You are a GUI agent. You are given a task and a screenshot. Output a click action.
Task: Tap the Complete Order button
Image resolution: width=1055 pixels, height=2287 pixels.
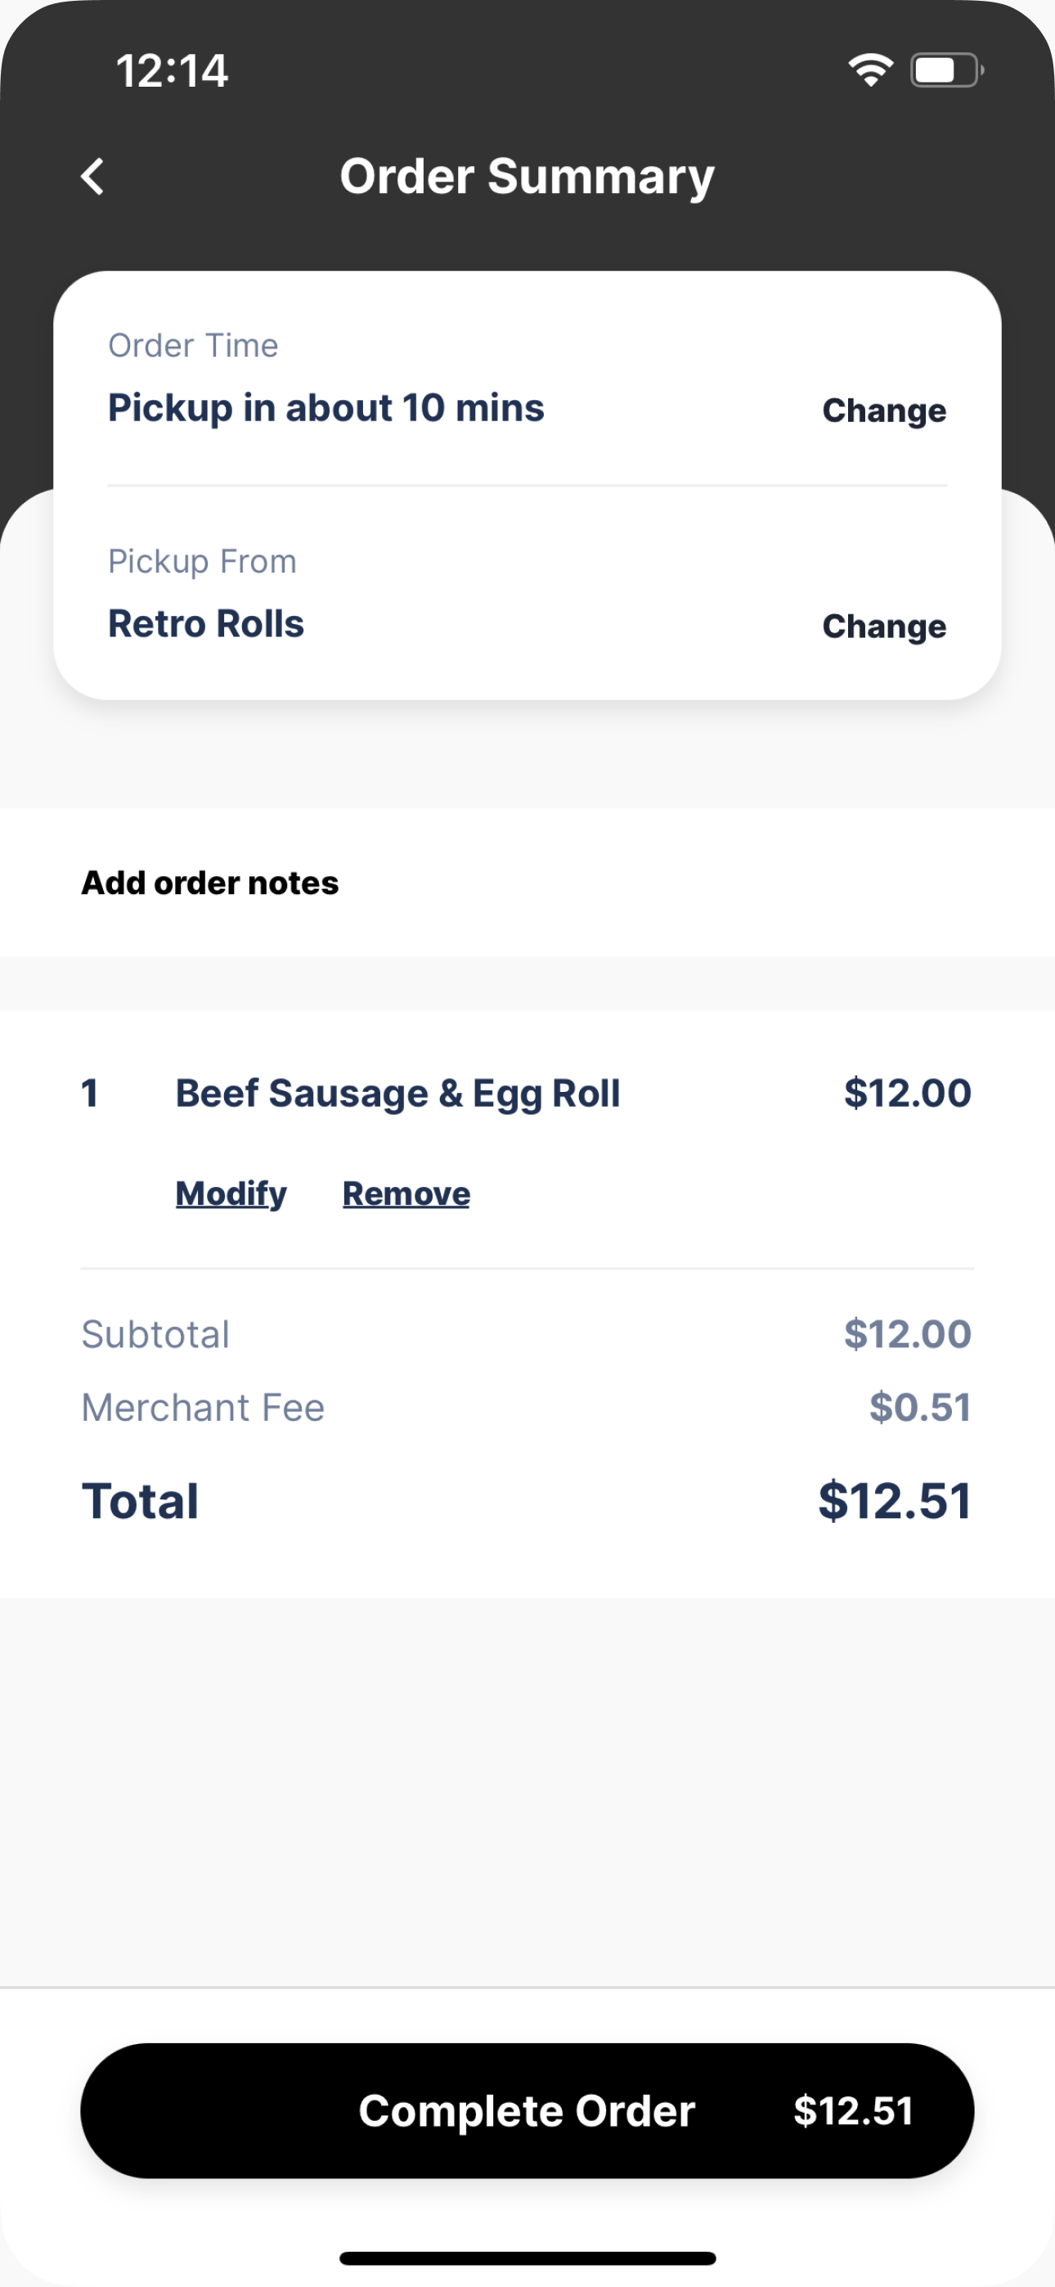point(527,2110)
